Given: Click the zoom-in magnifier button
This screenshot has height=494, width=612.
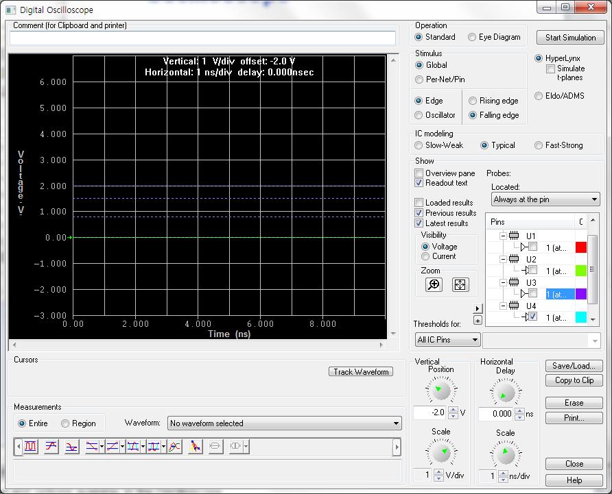Looking at the screenshot, I should (x=434, y=284).
